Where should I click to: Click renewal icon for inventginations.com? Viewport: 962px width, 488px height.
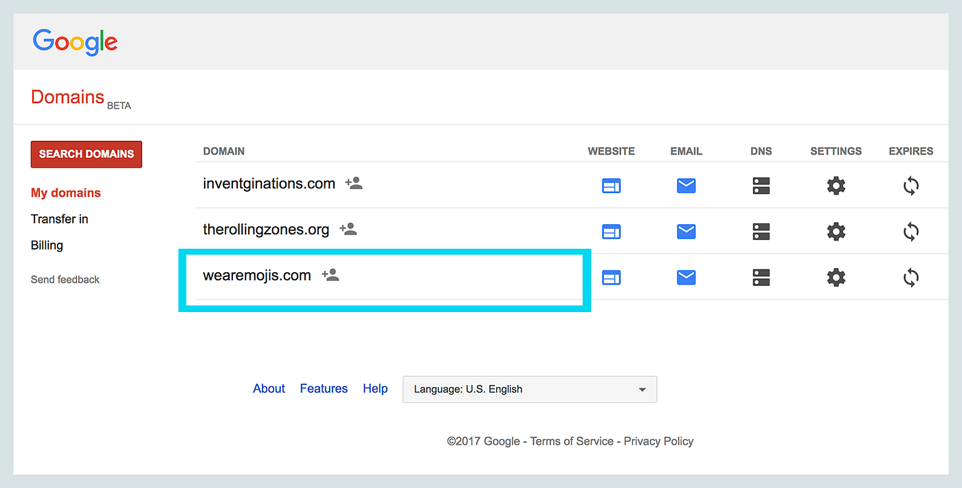(910, 186)
